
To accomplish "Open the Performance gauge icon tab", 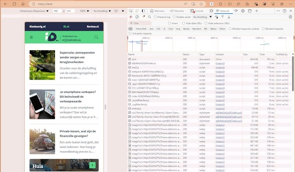I will coord(236,11).
